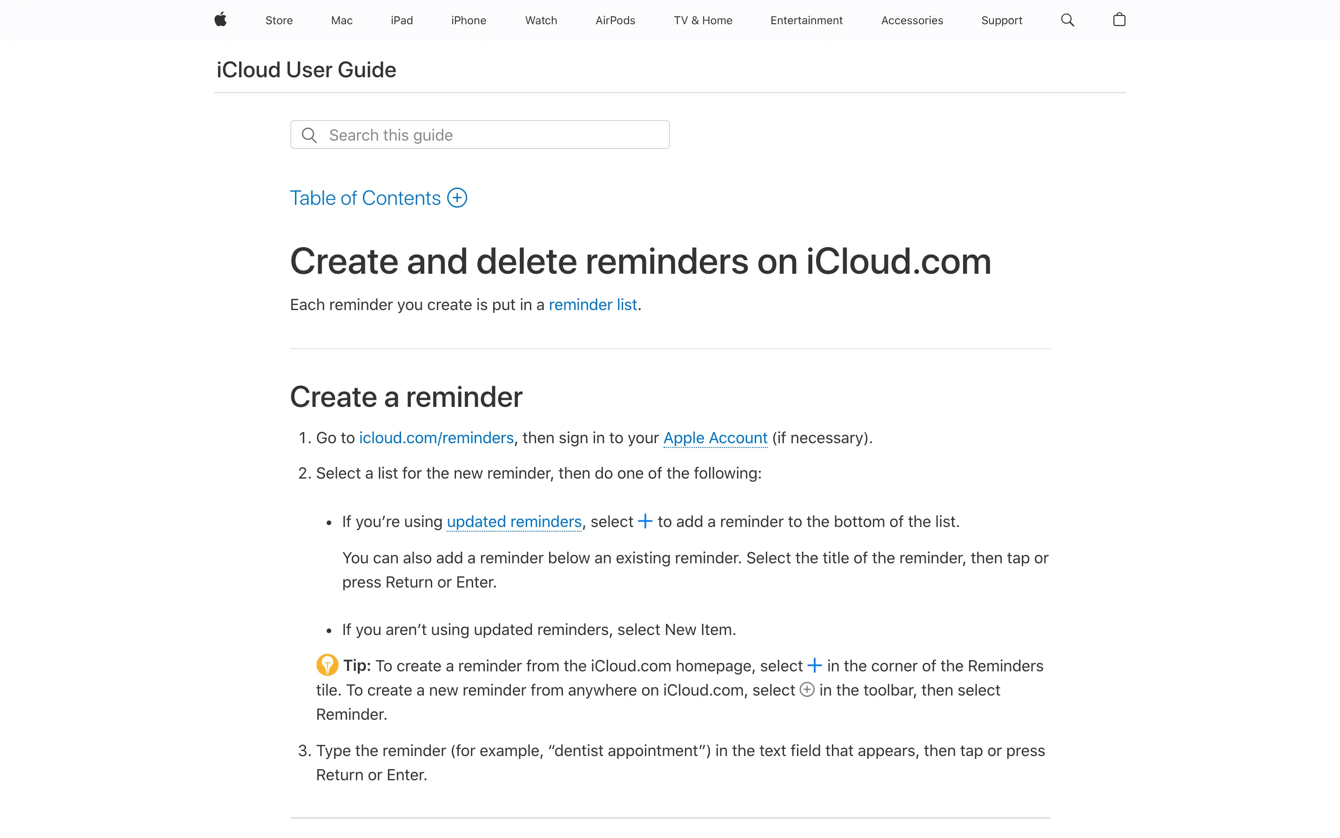
Task: Click magnifier icon inside guide search box
Action: click(x=309, y=135)
